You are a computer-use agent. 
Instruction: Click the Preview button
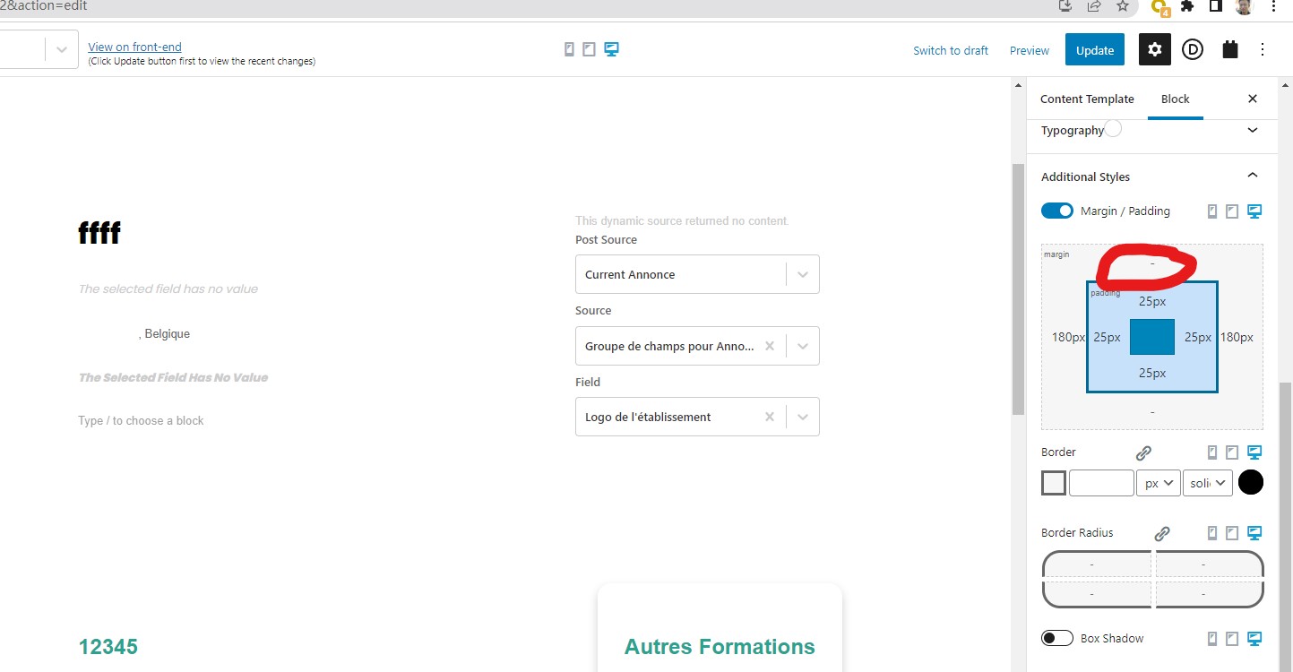(x=1030, y=50)
